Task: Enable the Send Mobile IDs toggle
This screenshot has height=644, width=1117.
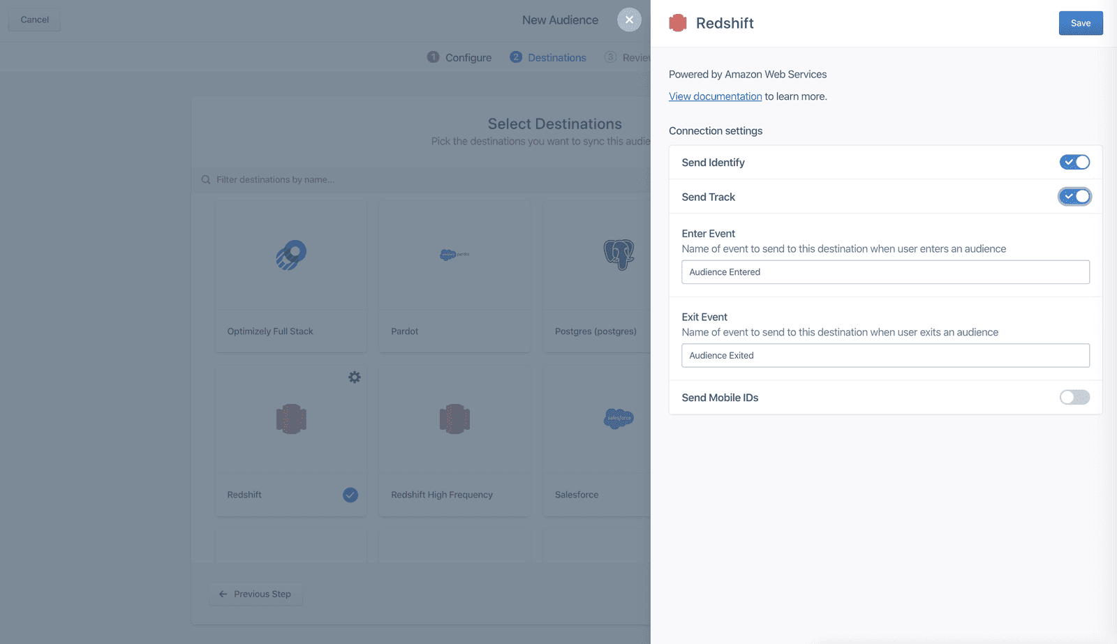Action: pyautogui.click(x=1075, y=397)
